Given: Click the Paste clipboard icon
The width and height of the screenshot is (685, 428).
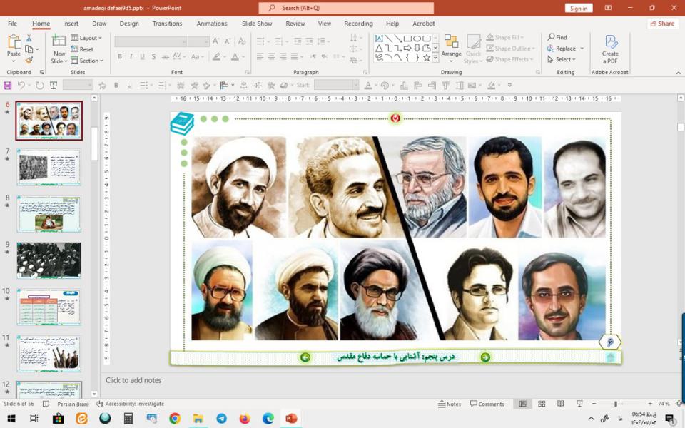Looking at the screenshot, I should pos(14,42).
